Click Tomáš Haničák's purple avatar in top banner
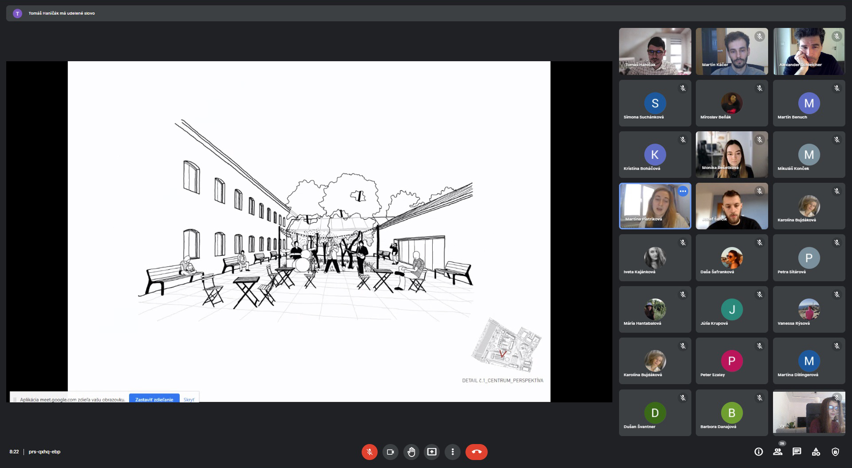The image size is (852, 468). pyautogui.click(x=17, y=13)
